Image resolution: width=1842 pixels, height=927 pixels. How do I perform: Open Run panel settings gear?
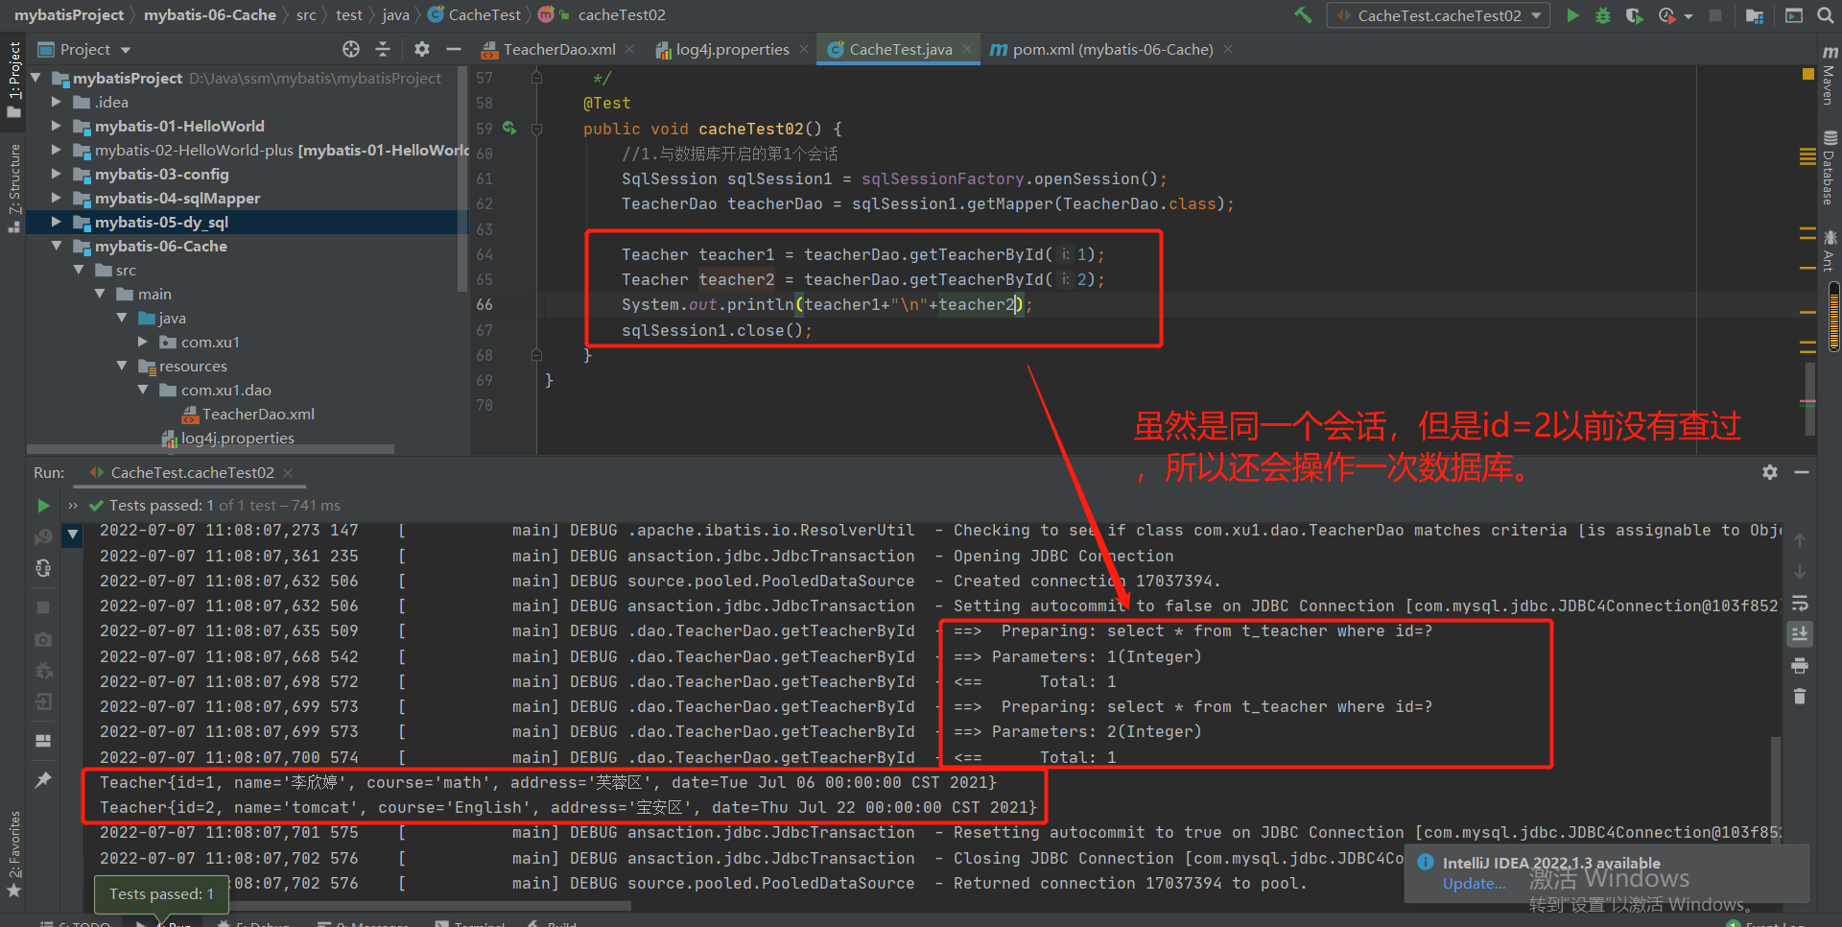[x=1770, y=472]
